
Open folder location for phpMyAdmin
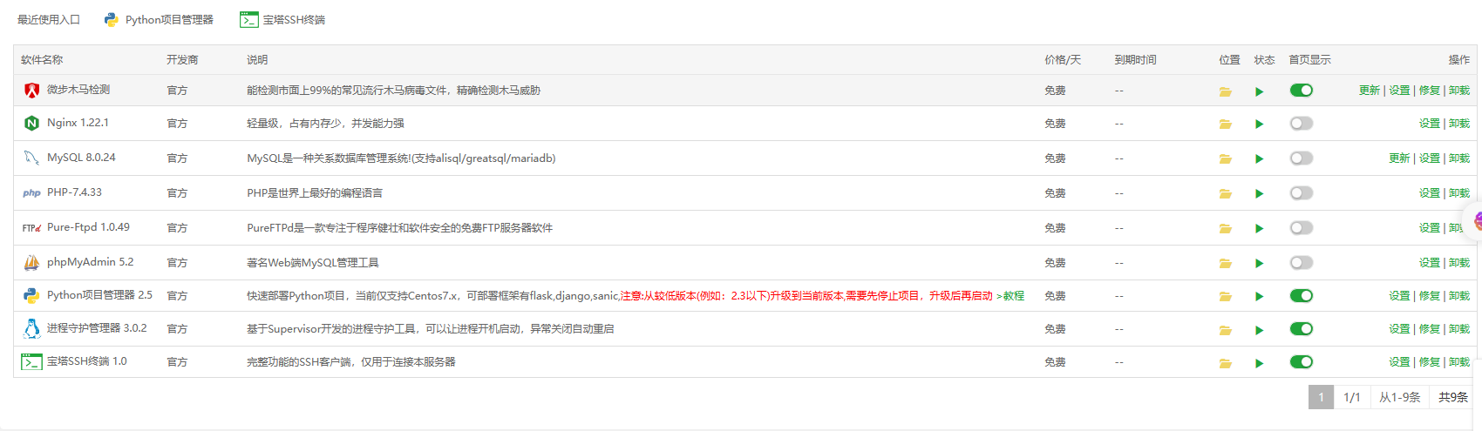(1225, 264)
